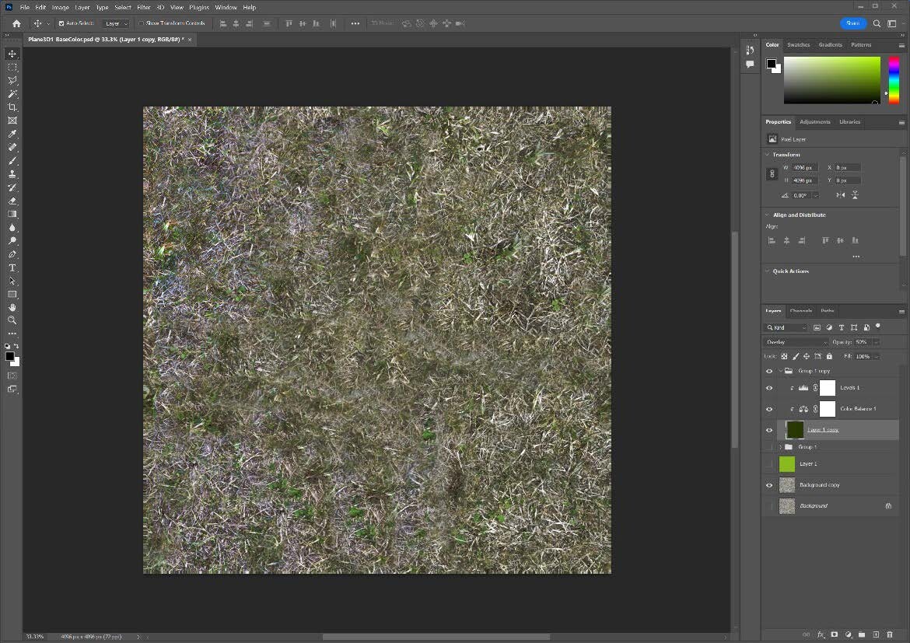The width and height of the screenshot is (910, 643).
Task: Hide the Layer 1 copy layer
Action: coord(769,429)
